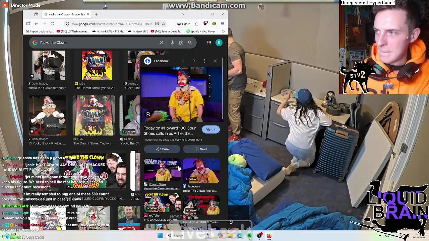Click the install page icon in address bar
The image size is (429, 241).
157,24
